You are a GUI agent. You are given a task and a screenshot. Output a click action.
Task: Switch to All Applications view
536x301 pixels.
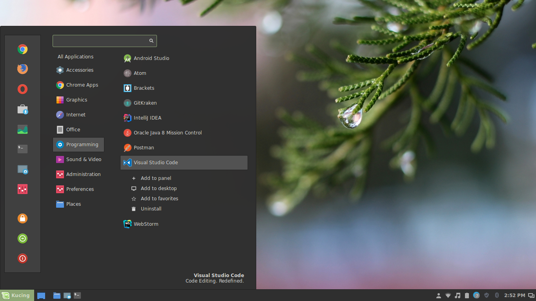pyautogui.click(x=75, y=56)
